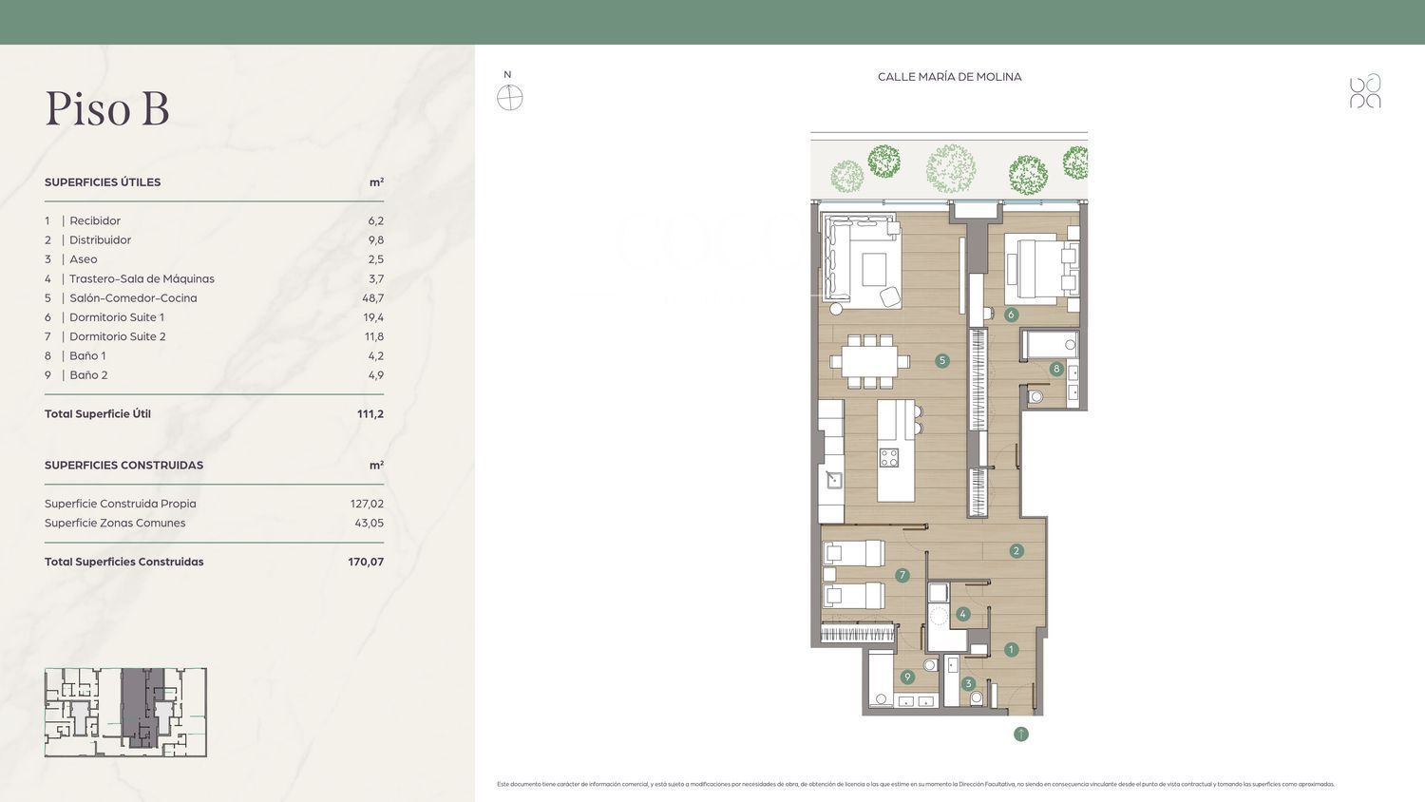Select room marker 9 in the lower bathroom
This screenshot has width=1425, height=802.
(908, 678)
